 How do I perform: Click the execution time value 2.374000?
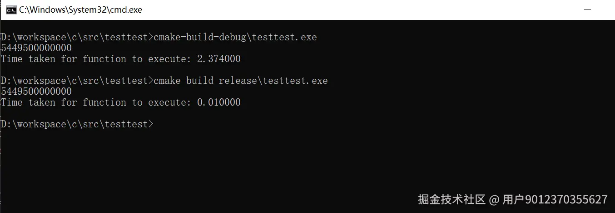click(218, 59)
